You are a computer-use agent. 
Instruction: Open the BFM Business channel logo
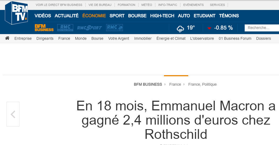(x=44, y=28)
